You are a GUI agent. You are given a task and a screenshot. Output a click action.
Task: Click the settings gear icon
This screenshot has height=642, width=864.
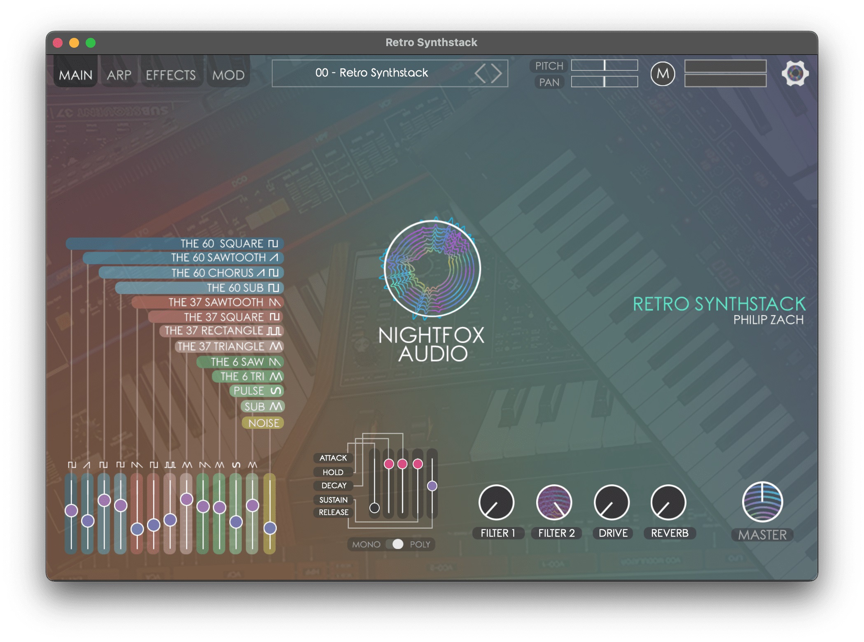795,74
